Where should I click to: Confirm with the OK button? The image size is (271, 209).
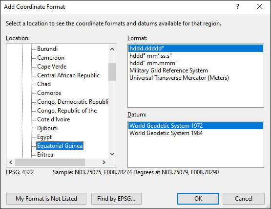click(198, 199)
